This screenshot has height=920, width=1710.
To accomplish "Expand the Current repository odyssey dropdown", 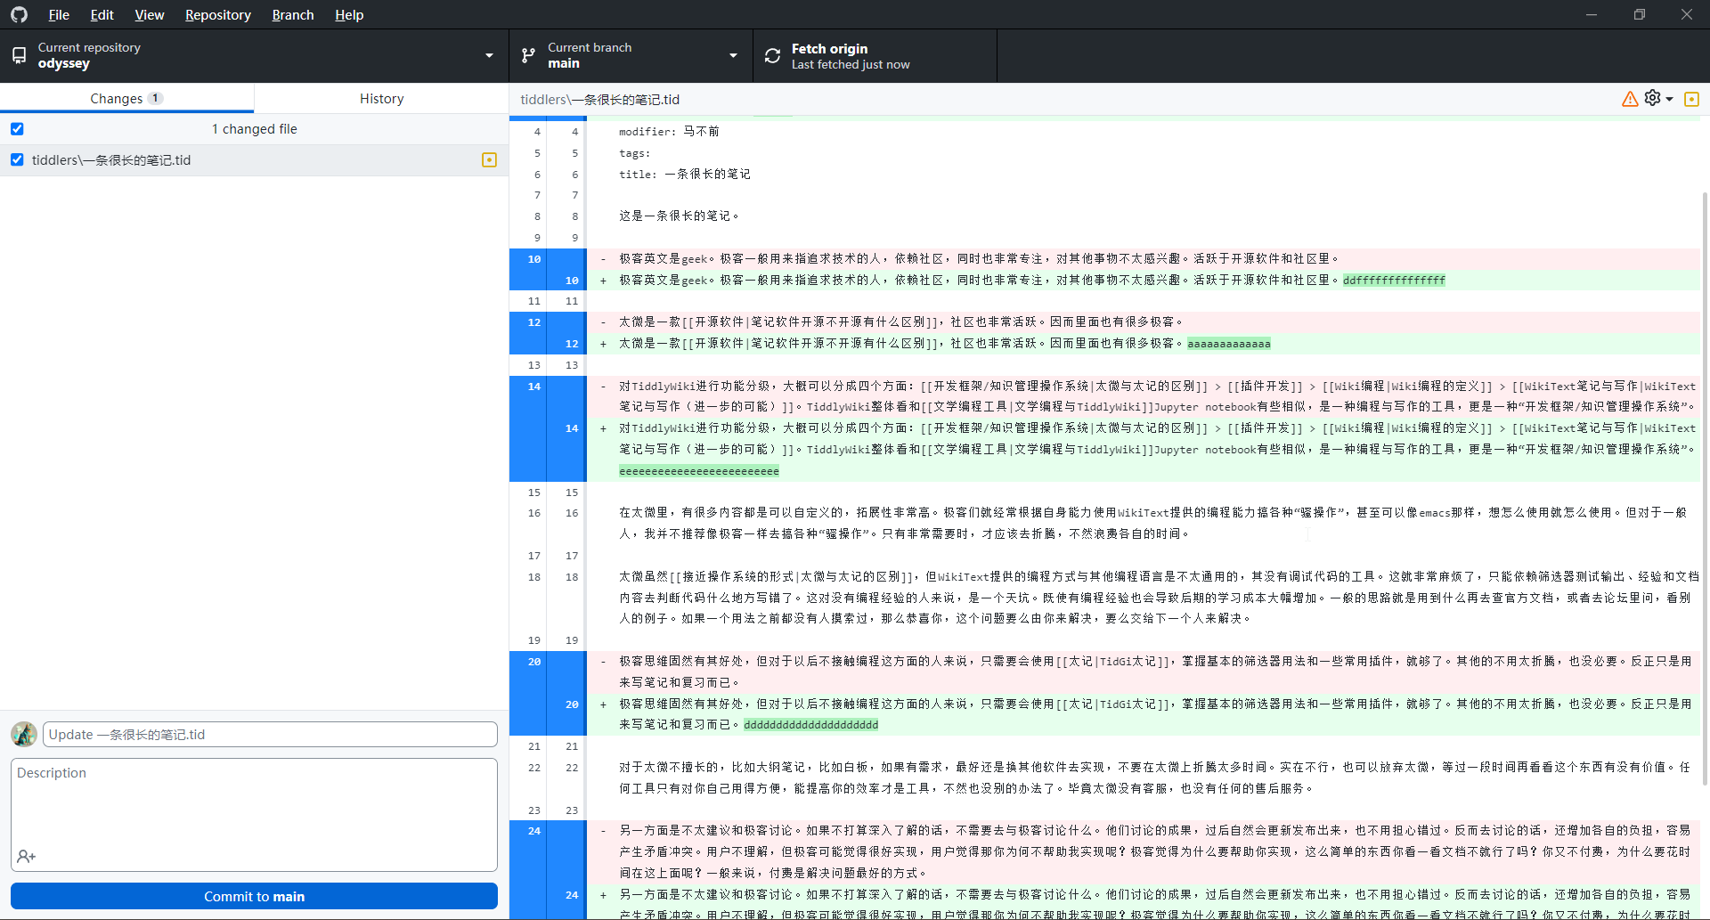I will click(x=254, y=55).
